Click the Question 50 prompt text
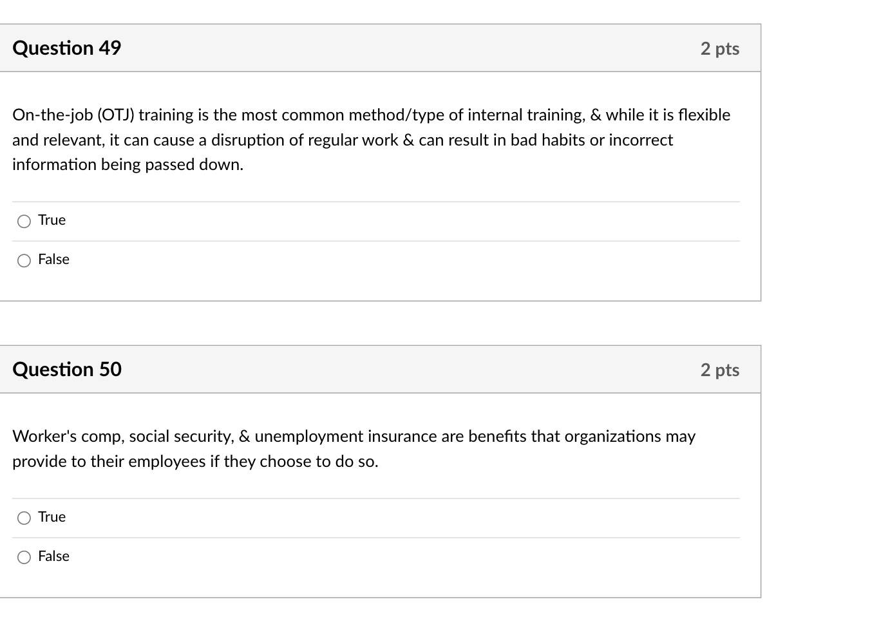890x617 pixels. [x=354, y=448]
